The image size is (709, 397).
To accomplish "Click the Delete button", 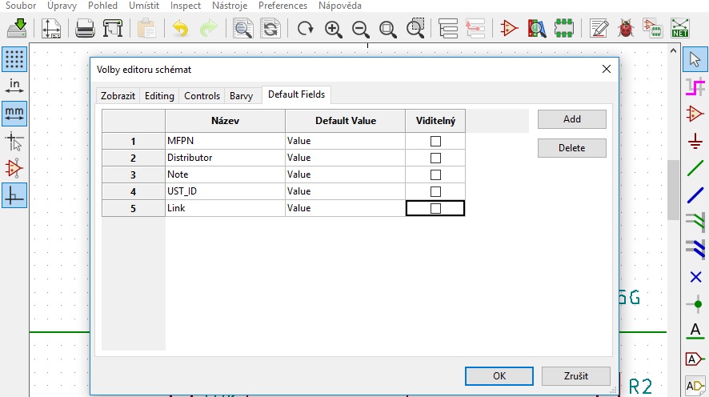I will (571, 148).
